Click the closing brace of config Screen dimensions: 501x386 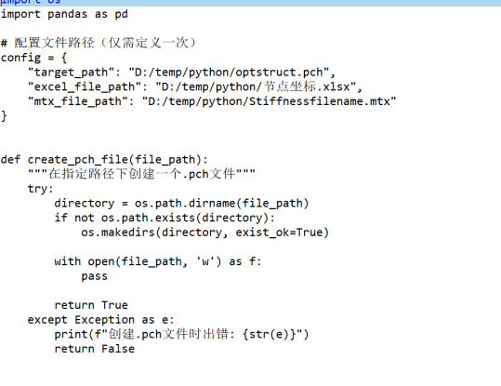pyautogui.click(x=4, y=116)
